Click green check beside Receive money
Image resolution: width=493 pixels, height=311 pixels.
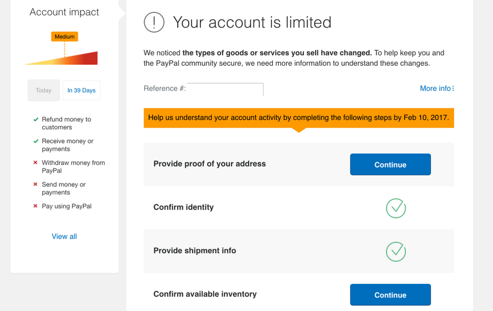[x=36, y=141]
